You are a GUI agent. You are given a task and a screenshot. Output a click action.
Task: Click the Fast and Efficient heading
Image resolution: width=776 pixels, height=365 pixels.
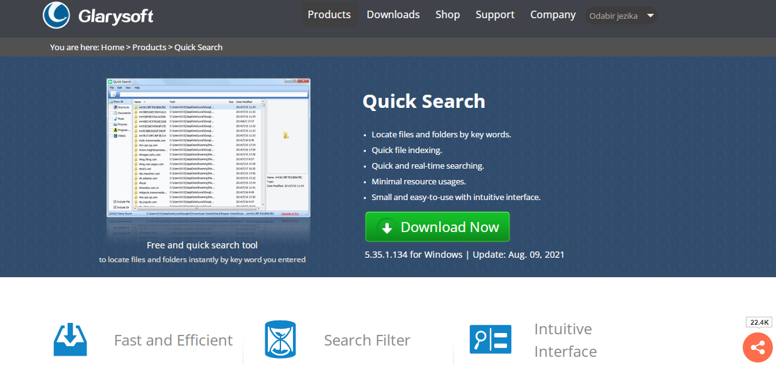(x=173, y=341)
